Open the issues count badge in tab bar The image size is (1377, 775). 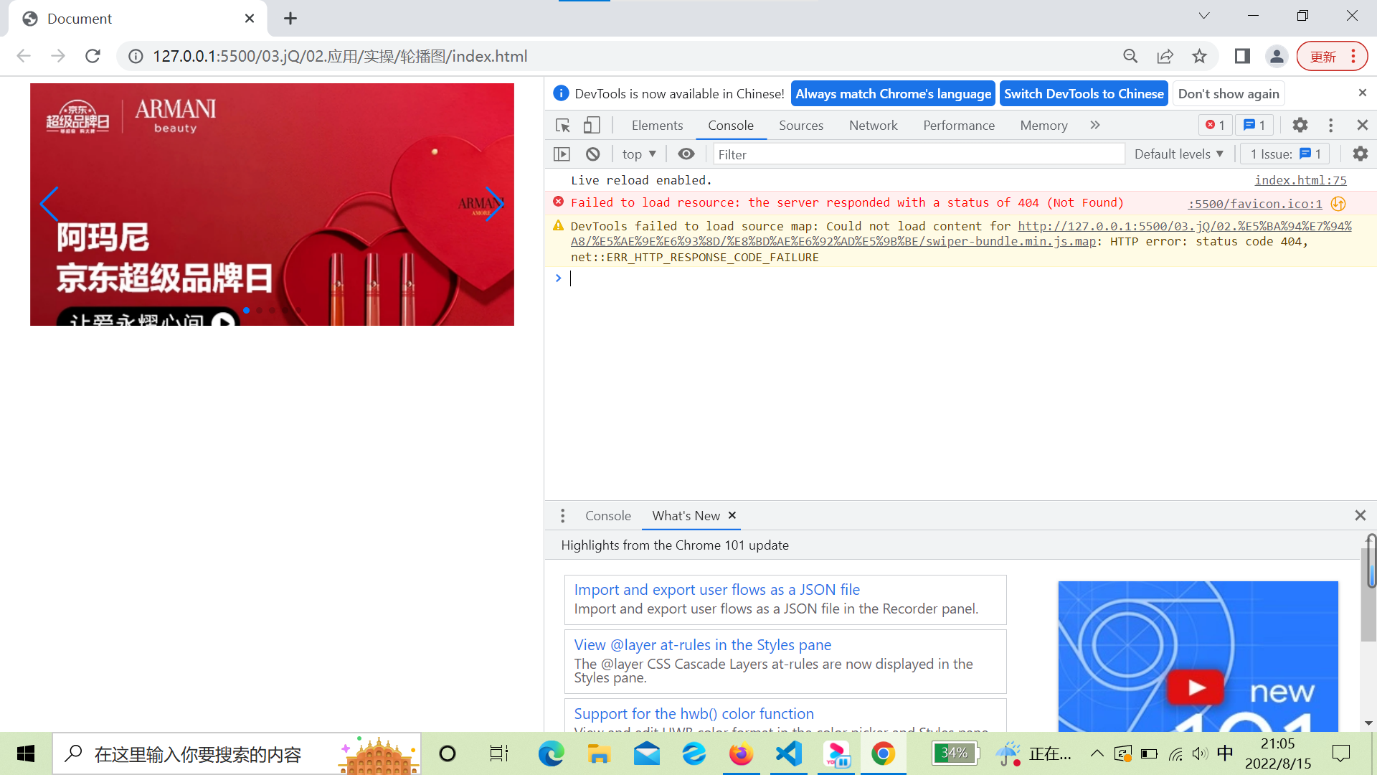[x=1254, y=125]
